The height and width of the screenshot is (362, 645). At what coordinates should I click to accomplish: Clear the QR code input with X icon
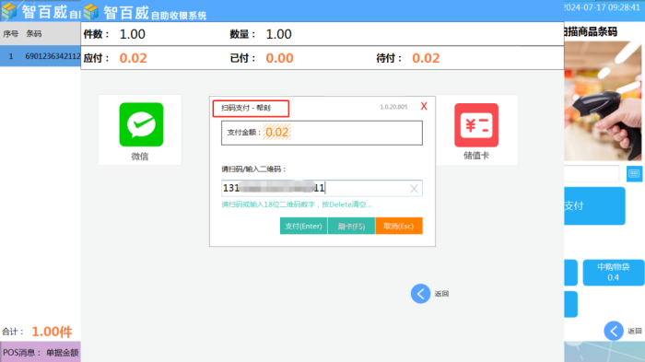(x=414, y=189)
